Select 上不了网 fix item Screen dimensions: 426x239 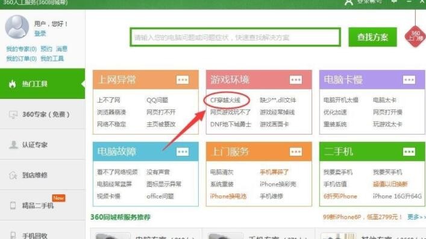pyautogui.click(x=108, y=100)
